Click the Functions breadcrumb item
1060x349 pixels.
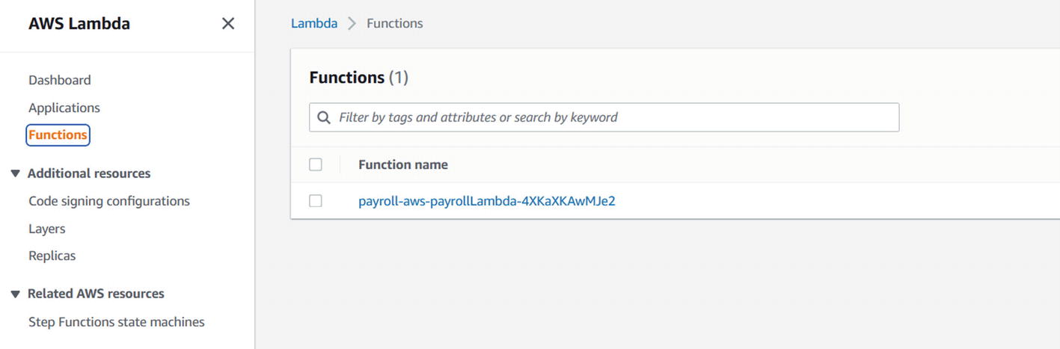pyautogui.click(x=394, y=24)
